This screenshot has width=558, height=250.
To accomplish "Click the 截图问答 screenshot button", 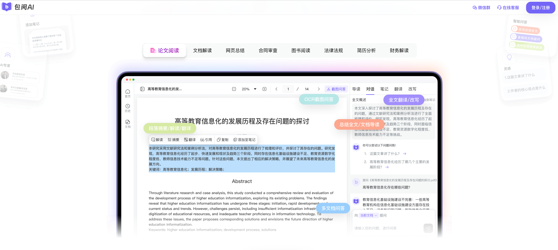I will tap(336, 89).
